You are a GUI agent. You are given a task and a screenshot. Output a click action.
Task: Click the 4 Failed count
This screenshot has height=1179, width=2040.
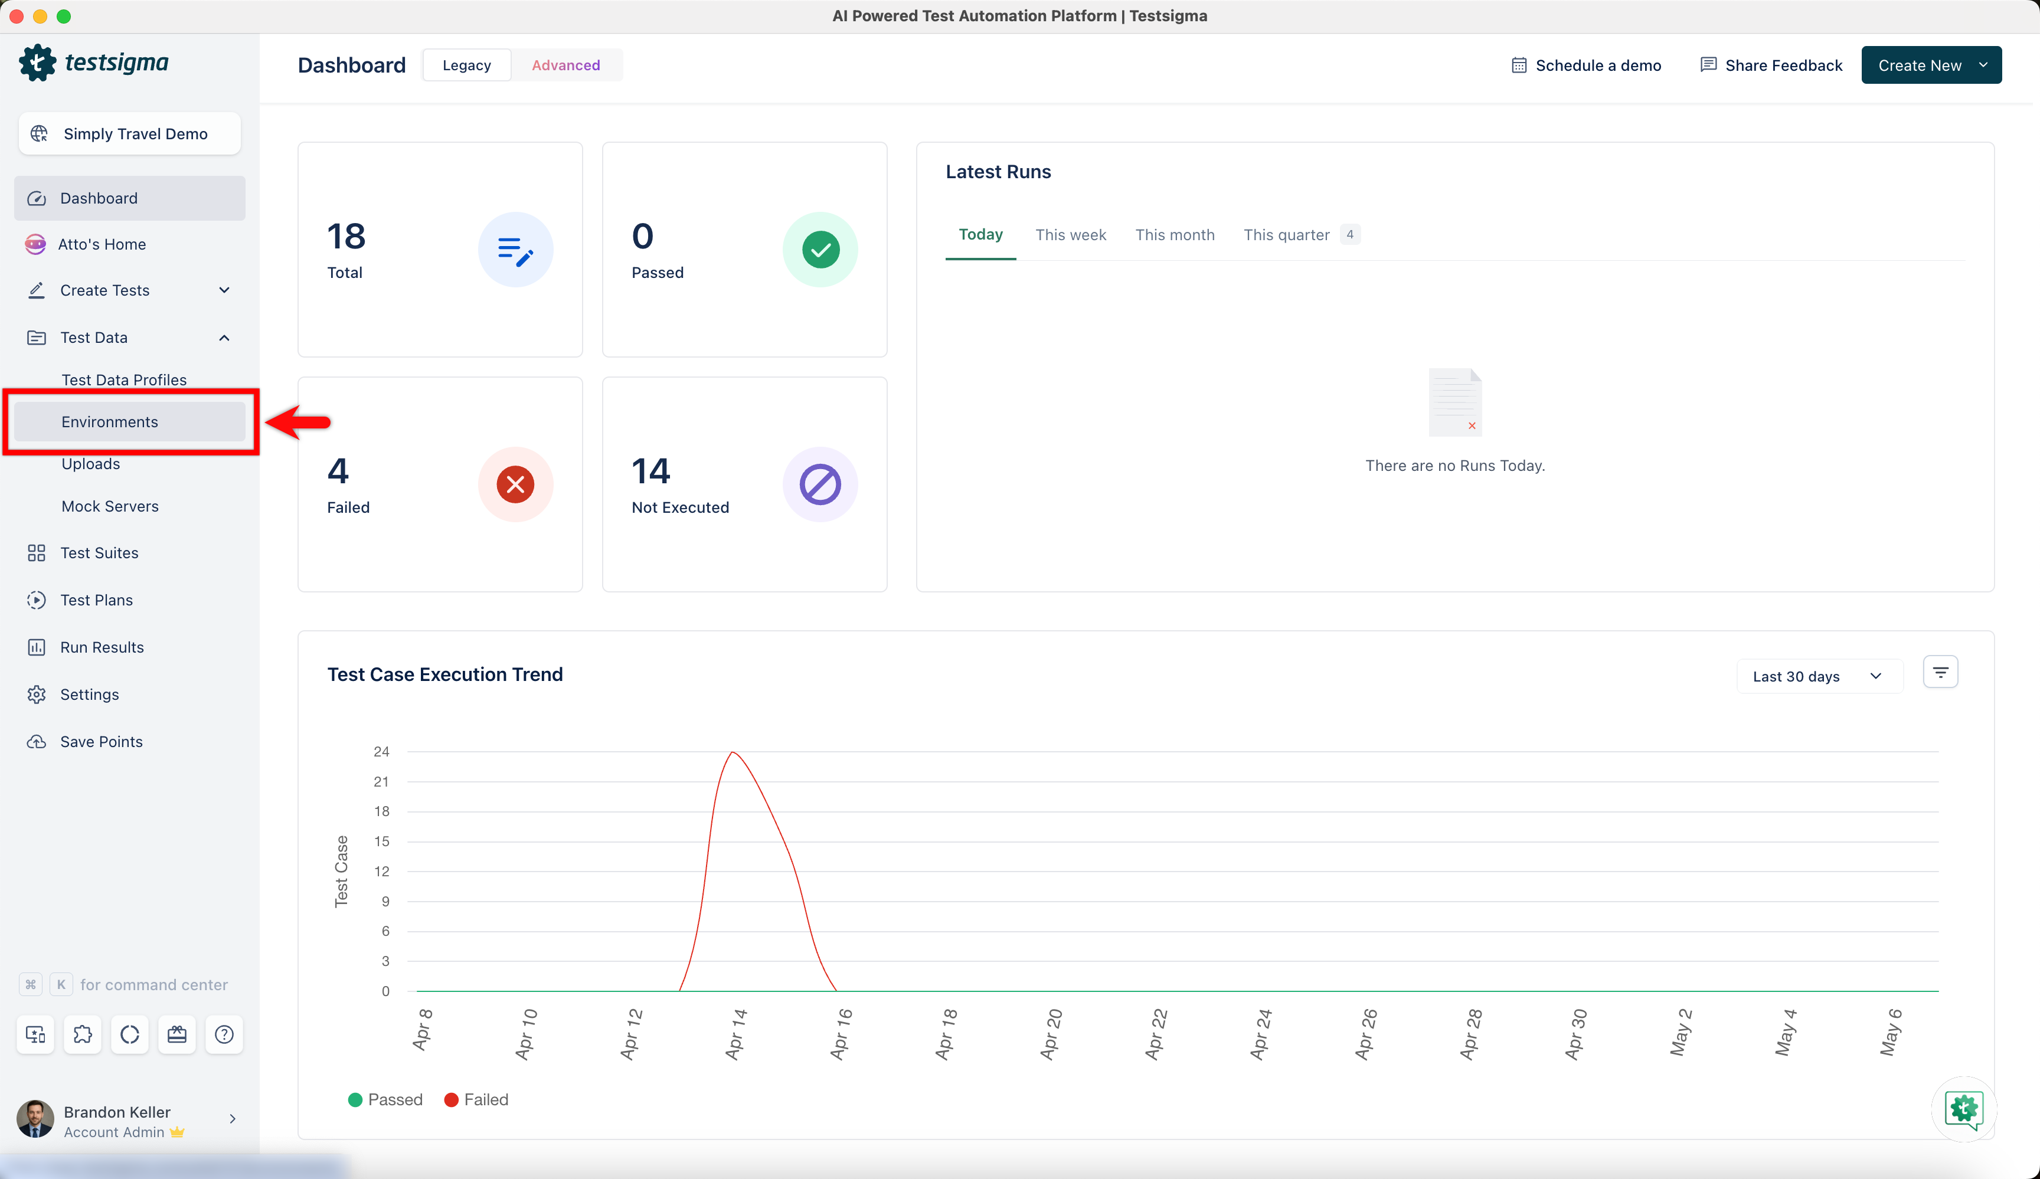point(338,471)
